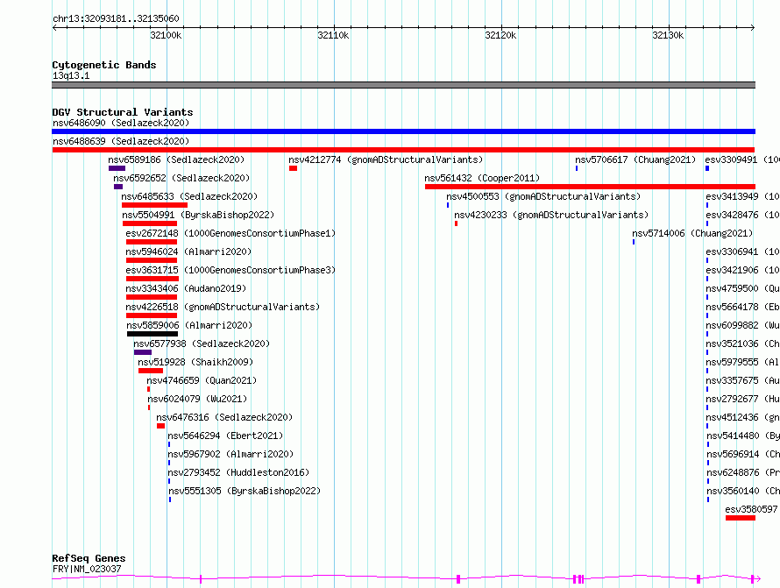780x588 pixels.
Task: Click the purple bar under nsv6589186
Action: pyautogui.click(x=117, y=168)
